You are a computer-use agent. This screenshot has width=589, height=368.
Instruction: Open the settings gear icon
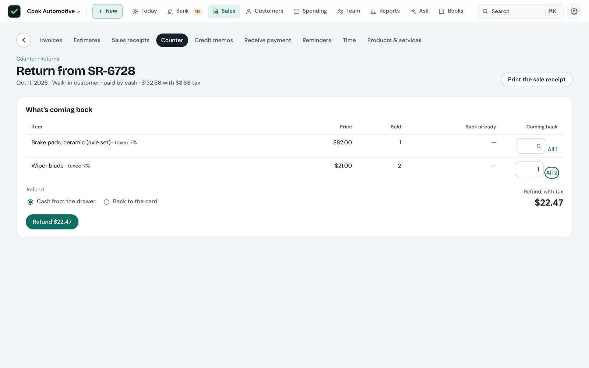[x=574, y=11]
